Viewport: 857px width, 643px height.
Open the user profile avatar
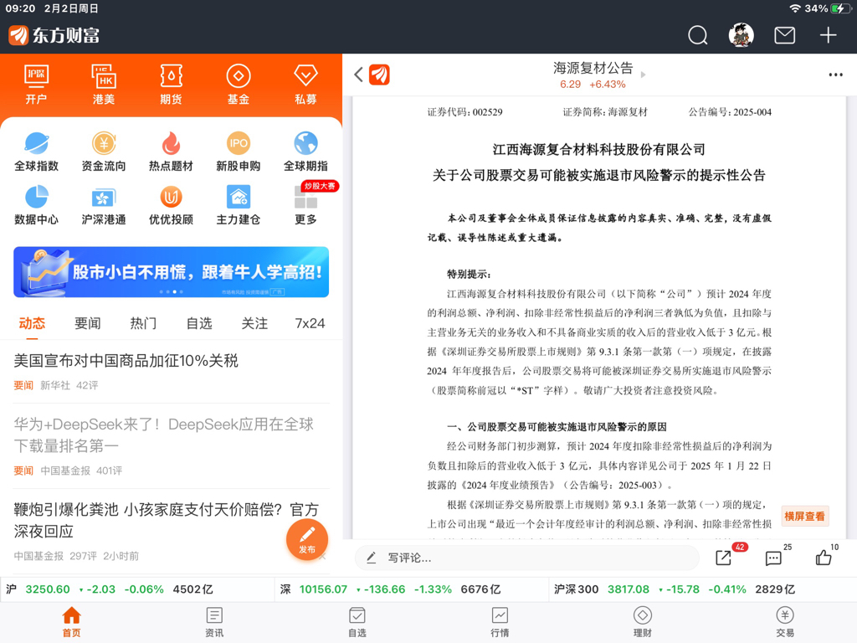pos(742,35)
